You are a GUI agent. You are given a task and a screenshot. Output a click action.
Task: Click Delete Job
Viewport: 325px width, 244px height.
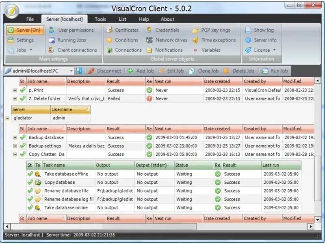(x=239, y=71)
